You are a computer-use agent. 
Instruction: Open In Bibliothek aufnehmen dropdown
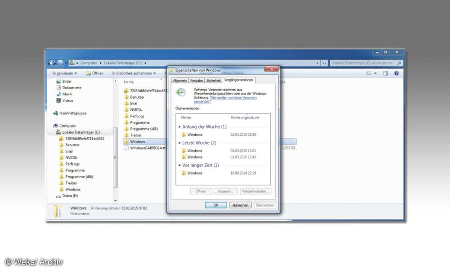pos(134,73)
